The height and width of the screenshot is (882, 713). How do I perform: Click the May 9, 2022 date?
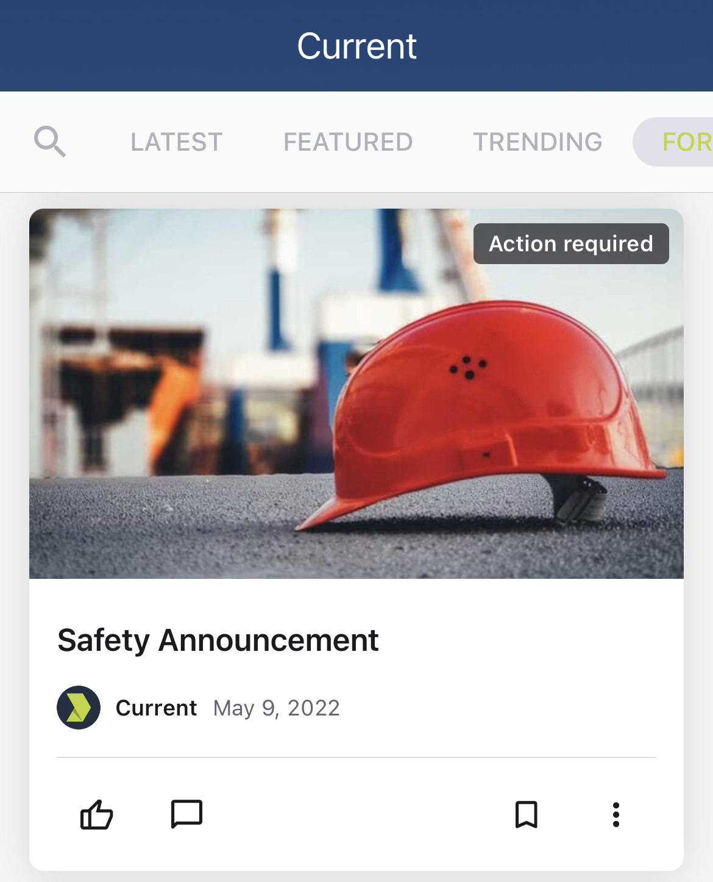pyautogui.click(x=277, y=708)
